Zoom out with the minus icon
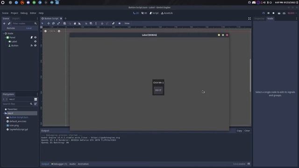The image size is (299, 168). (45, 31)
